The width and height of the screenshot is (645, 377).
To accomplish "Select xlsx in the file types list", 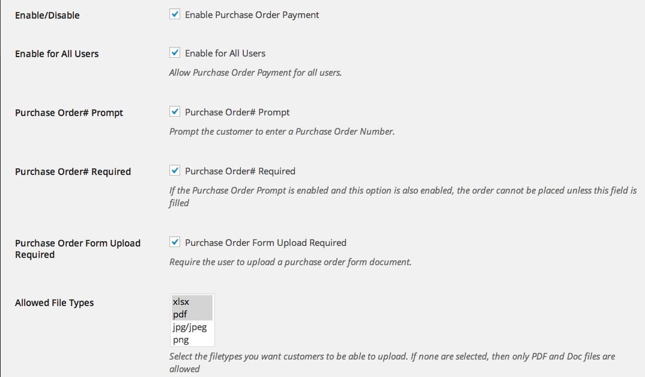I will tap(181, 302).
